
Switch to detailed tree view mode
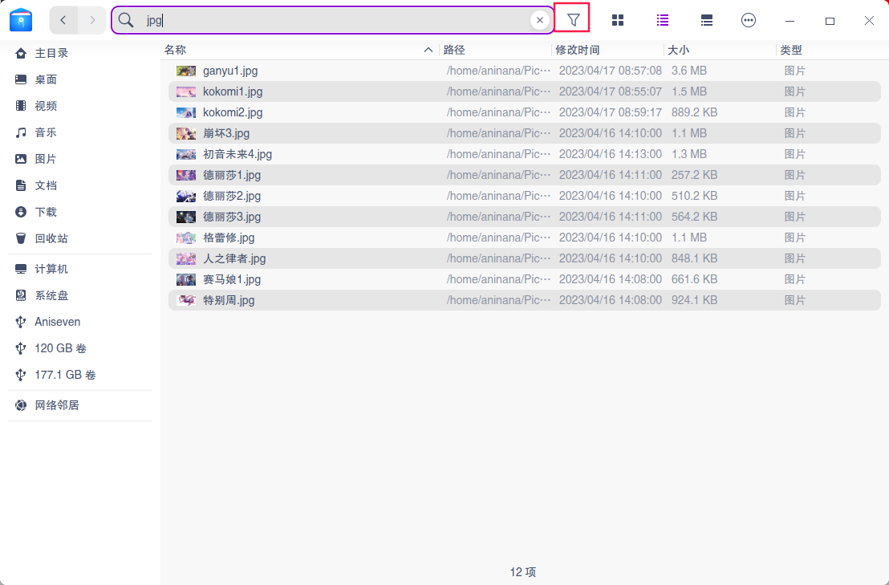[706, 20]
